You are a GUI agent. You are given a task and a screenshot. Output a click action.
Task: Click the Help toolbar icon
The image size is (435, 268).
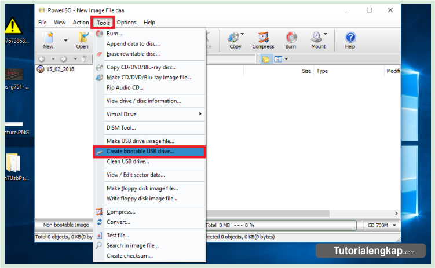[x=350, y=40]
